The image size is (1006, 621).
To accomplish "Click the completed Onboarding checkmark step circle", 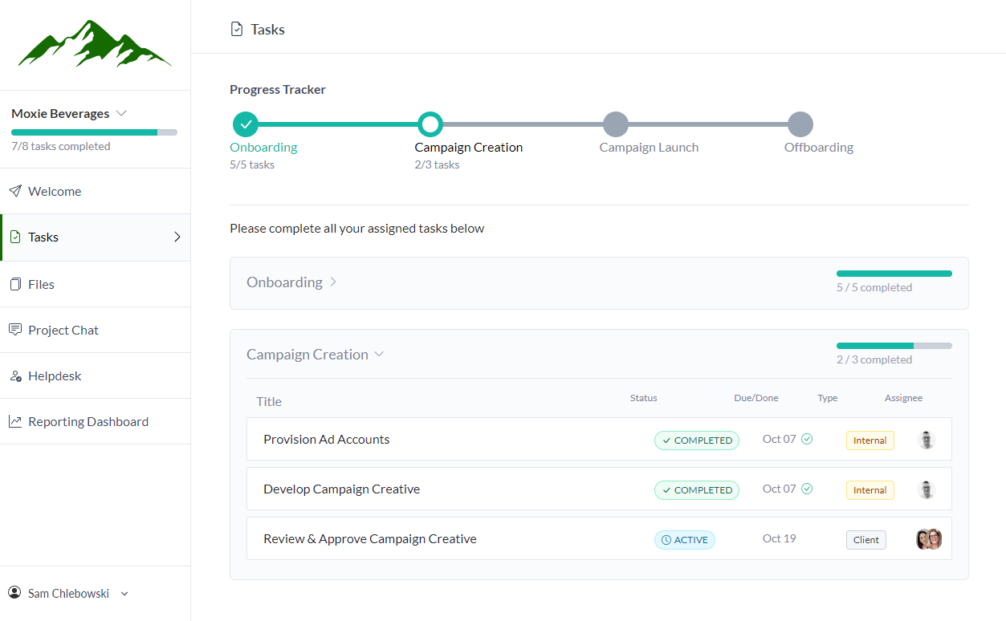I will pyautogui.click(x=246, y=124).
